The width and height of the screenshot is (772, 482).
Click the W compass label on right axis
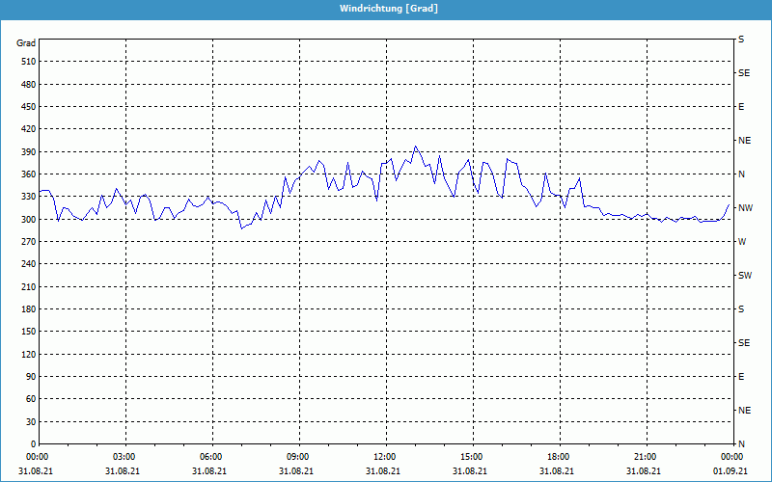[x=741, y=242]
